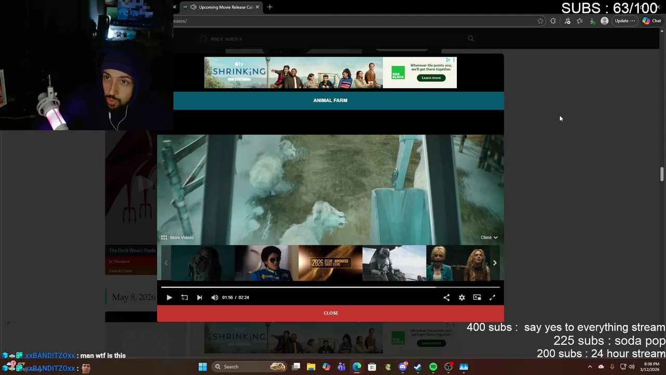Open the Windows Start menu

pos(202,367)
